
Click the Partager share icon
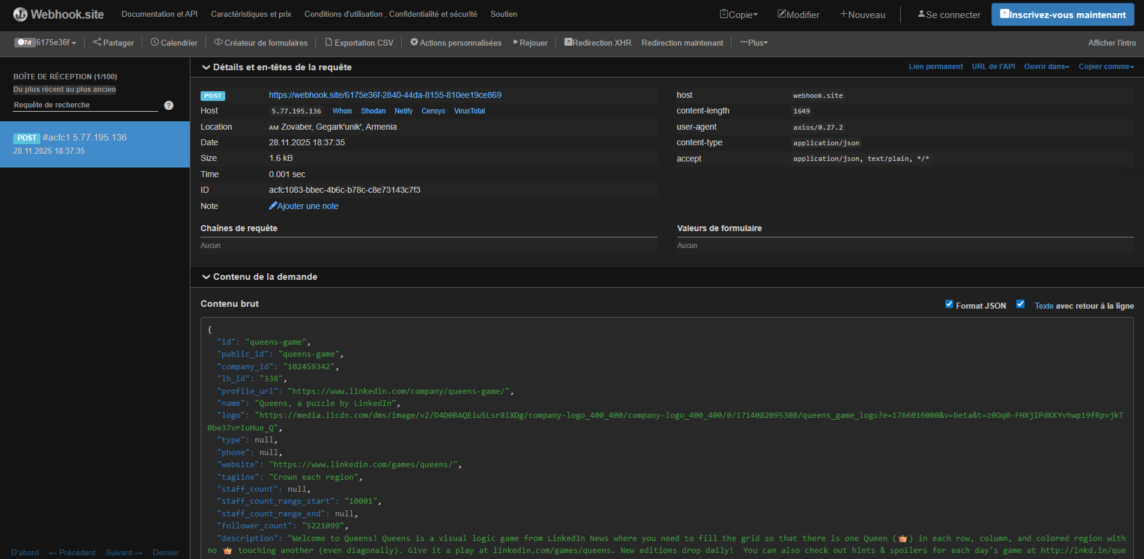point(97,42)
